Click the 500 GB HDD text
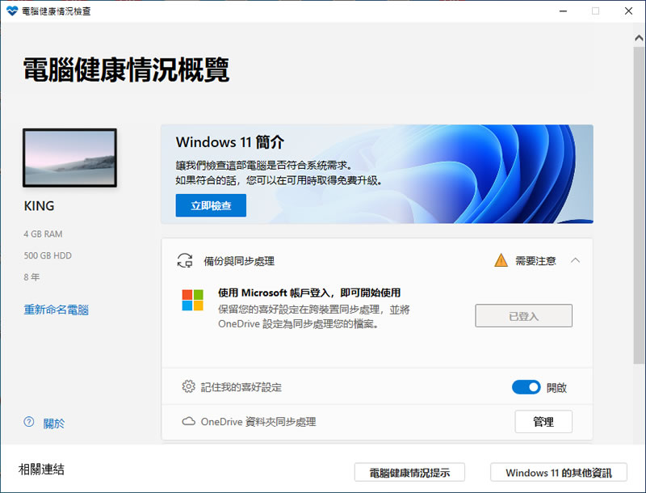This screenshot has width=646, height=493. 48,255
